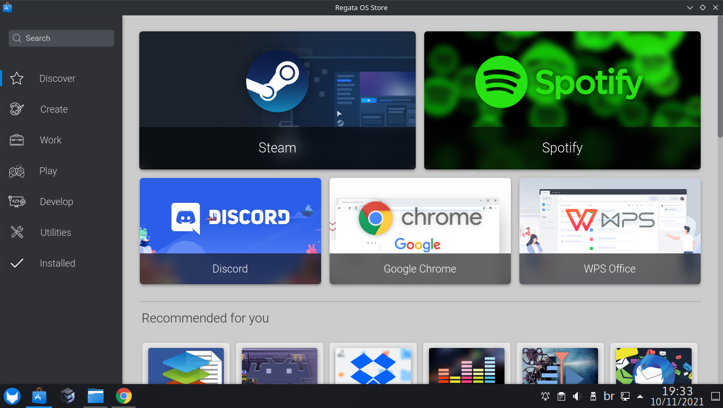The height and width of the screenshot is (408, 723).
Task: Open the cube icon app in taskbar
Action: [68, 396]
